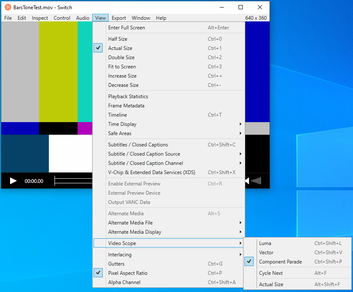
Task: Toggle Pixel Aspect Ratio checked option
Action: click(x=98, y=273)
